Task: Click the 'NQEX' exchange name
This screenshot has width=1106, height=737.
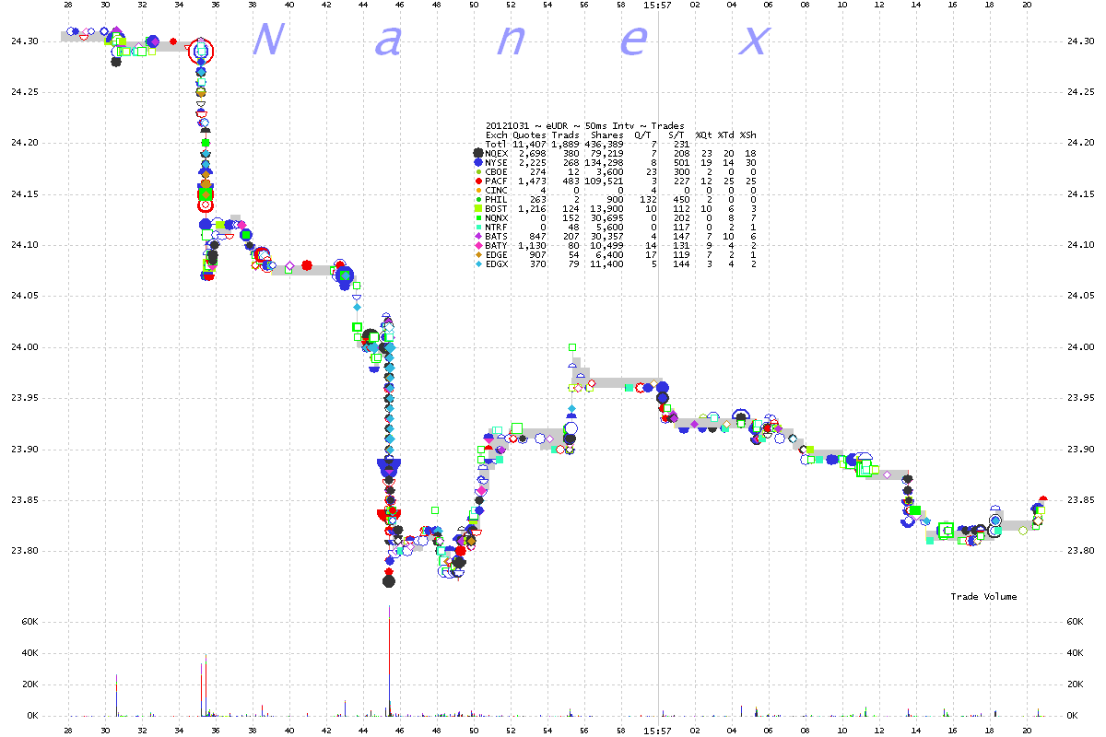Action: click(497, 153)
